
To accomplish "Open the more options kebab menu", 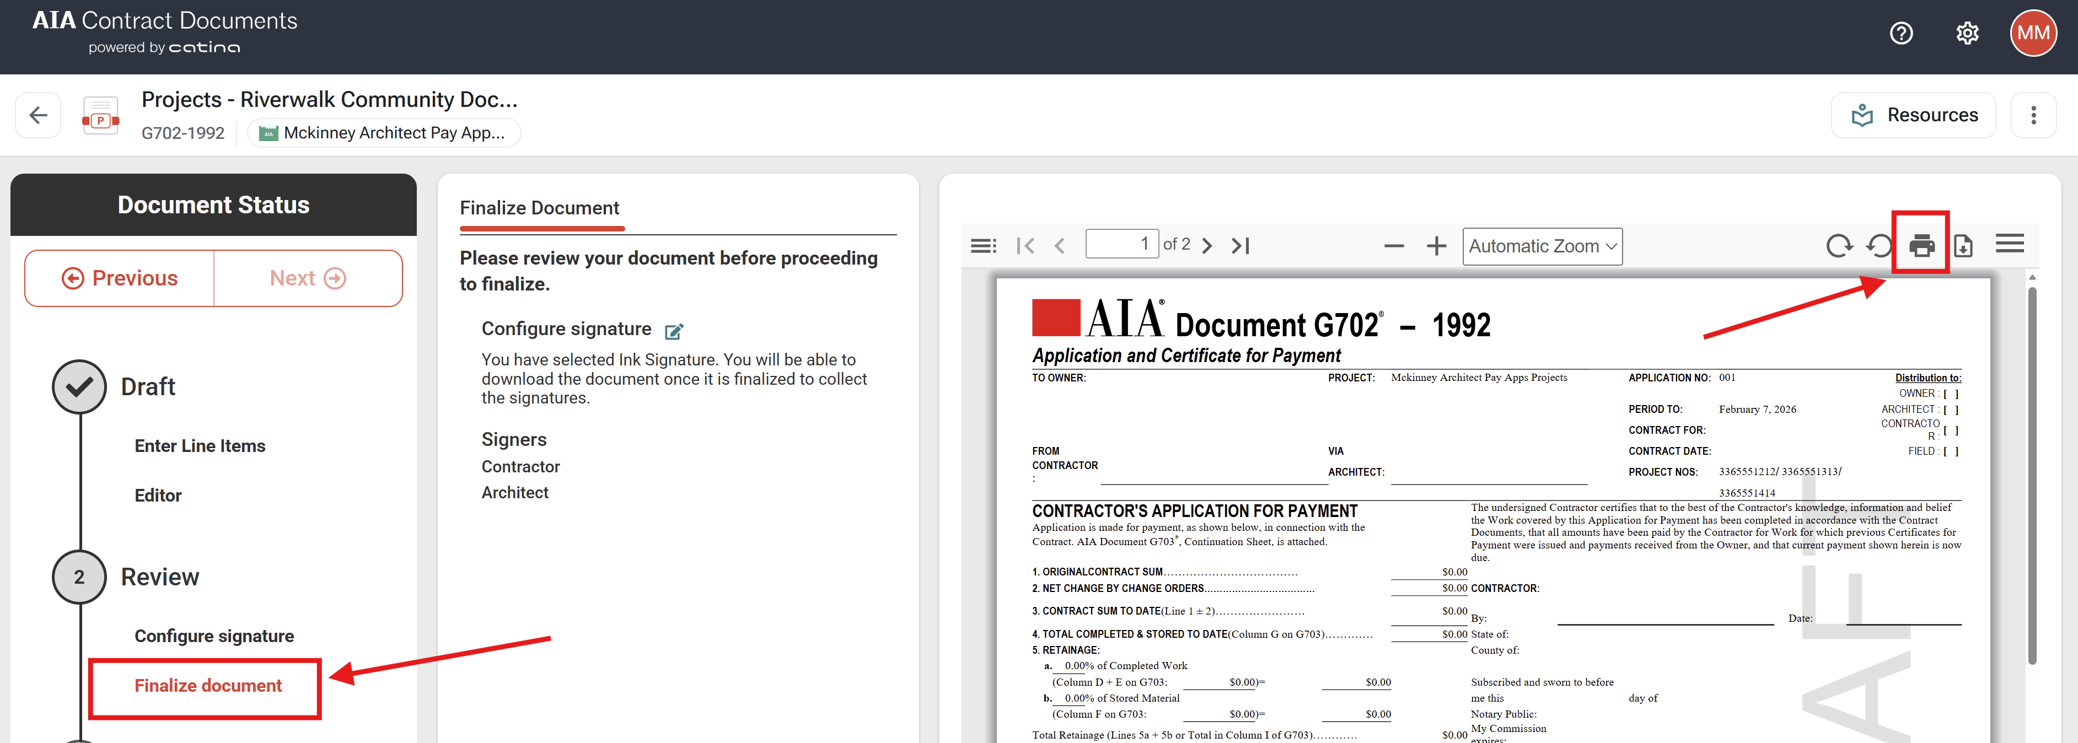I will click(x=2033, y=115).
